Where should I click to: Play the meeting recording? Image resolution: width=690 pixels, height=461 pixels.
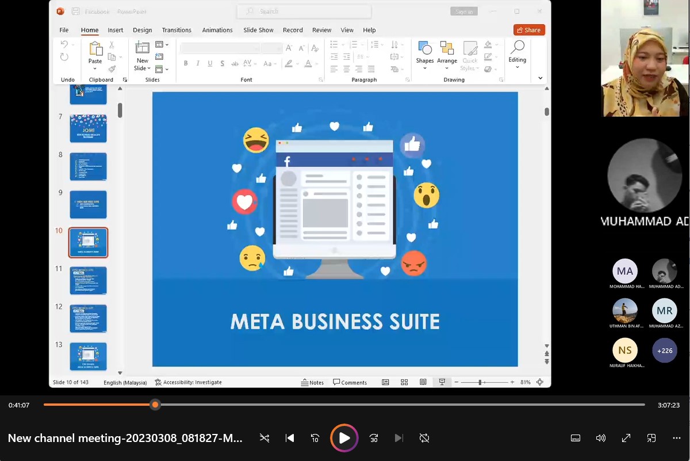(344, 438)
